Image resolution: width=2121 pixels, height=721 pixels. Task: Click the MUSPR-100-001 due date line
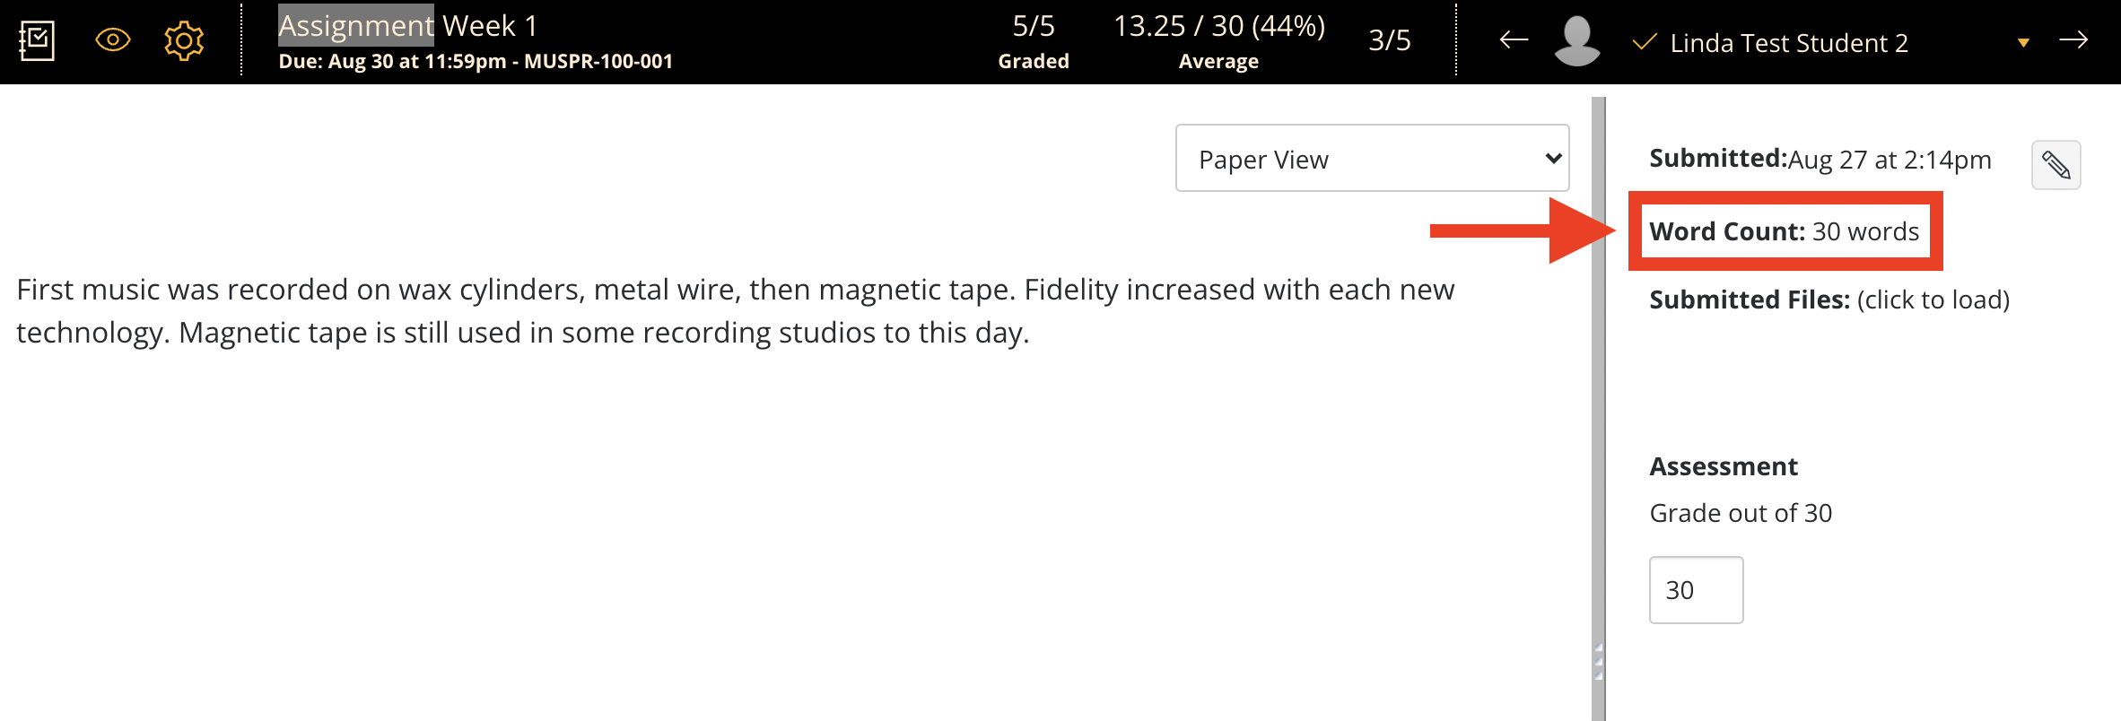coord(476,62)
